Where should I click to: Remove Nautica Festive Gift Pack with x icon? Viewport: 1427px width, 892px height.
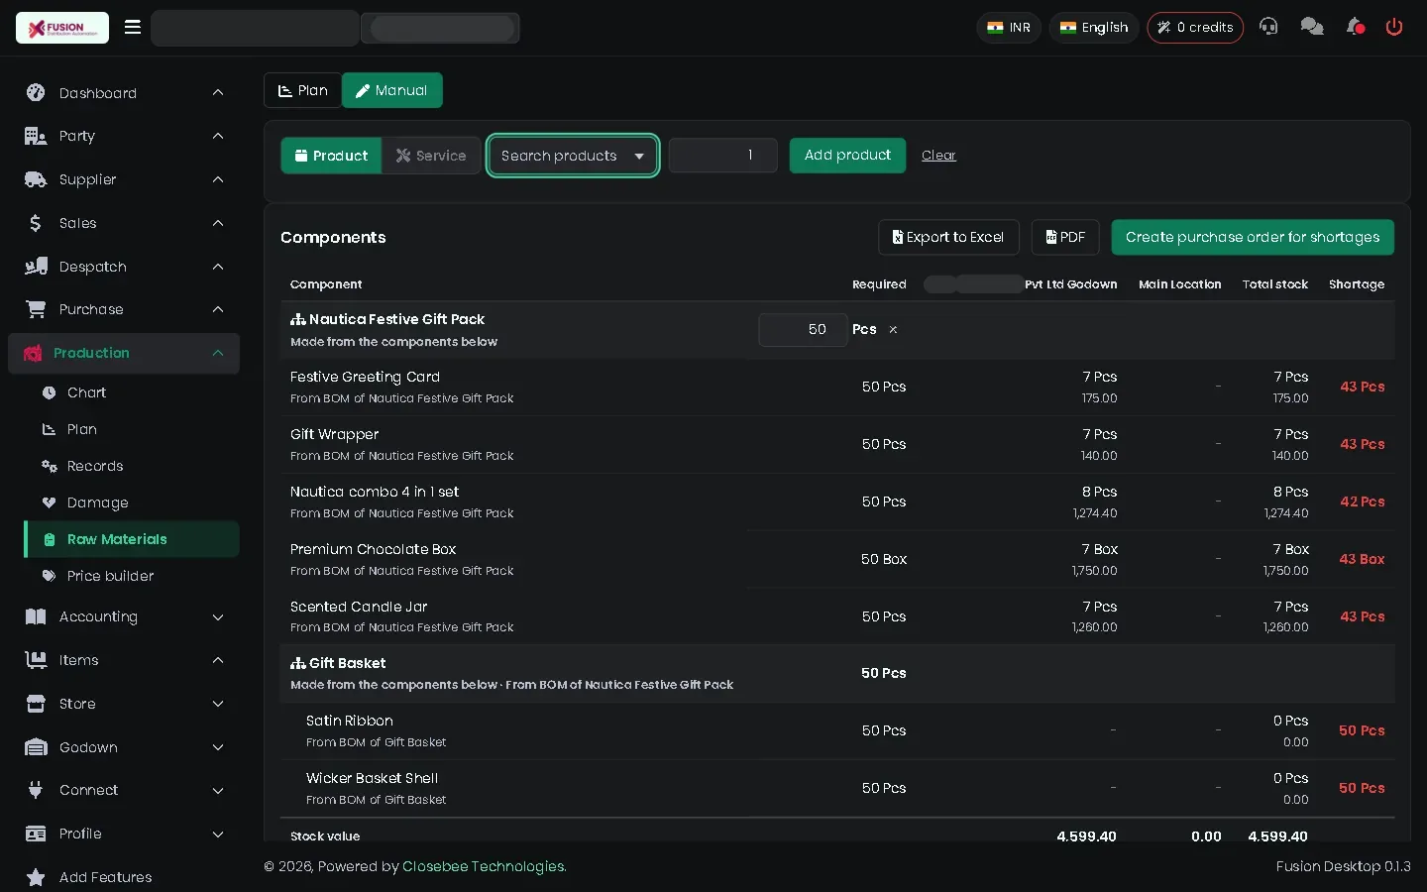[893, 330]
